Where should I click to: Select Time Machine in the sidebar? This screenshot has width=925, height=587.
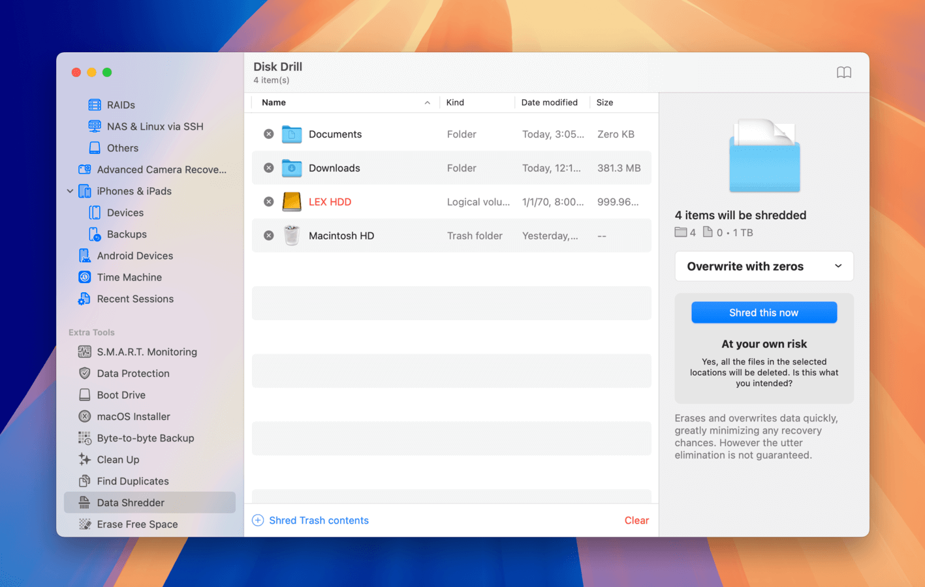click(129, 277)
